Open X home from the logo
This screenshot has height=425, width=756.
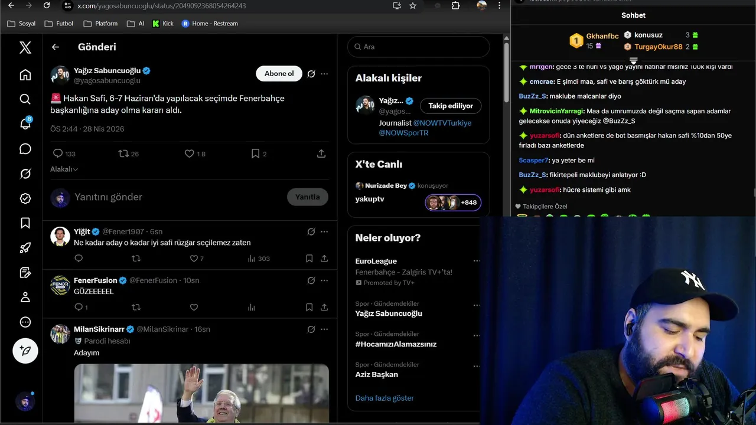[25, 47]
